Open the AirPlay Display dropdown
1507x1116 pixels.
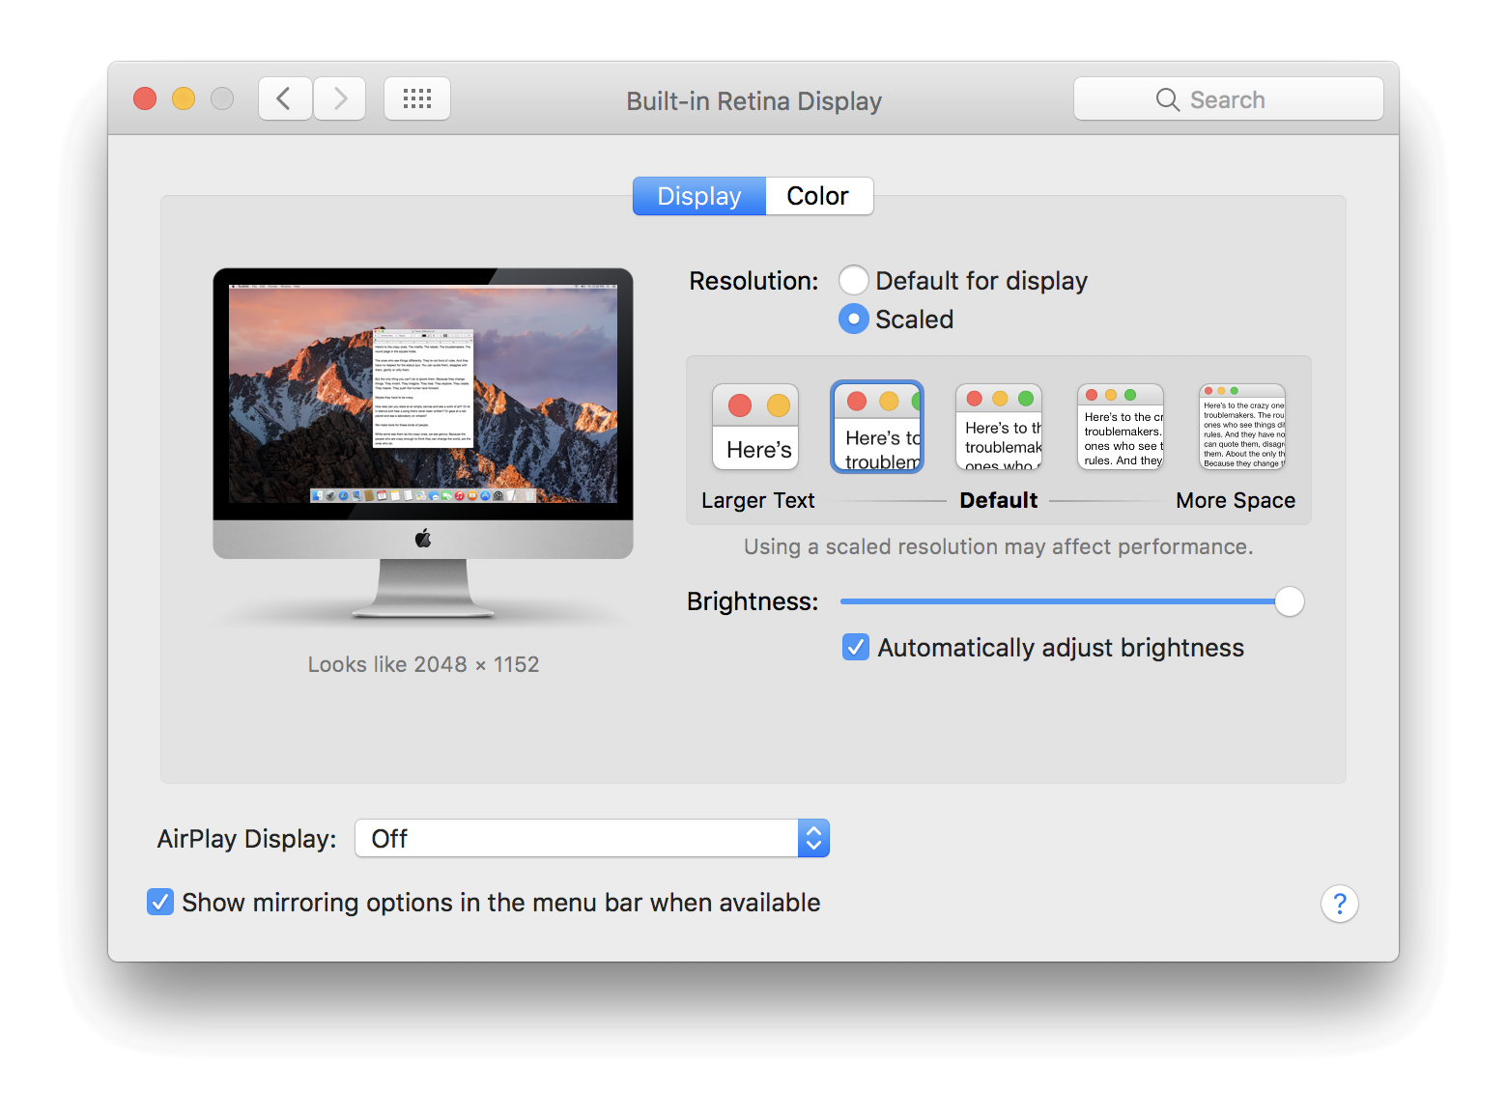coord(592,838)
